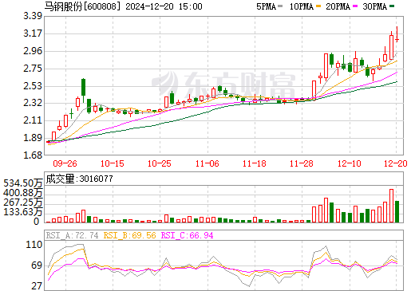Click the 马钢股份[600808] stock title
The width and height of the screenshot is (415, 291).
(82, 6)
